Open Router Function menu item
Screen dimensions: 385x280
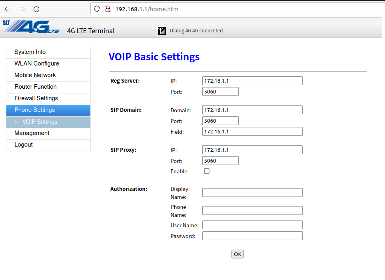[x=48, y=87]
